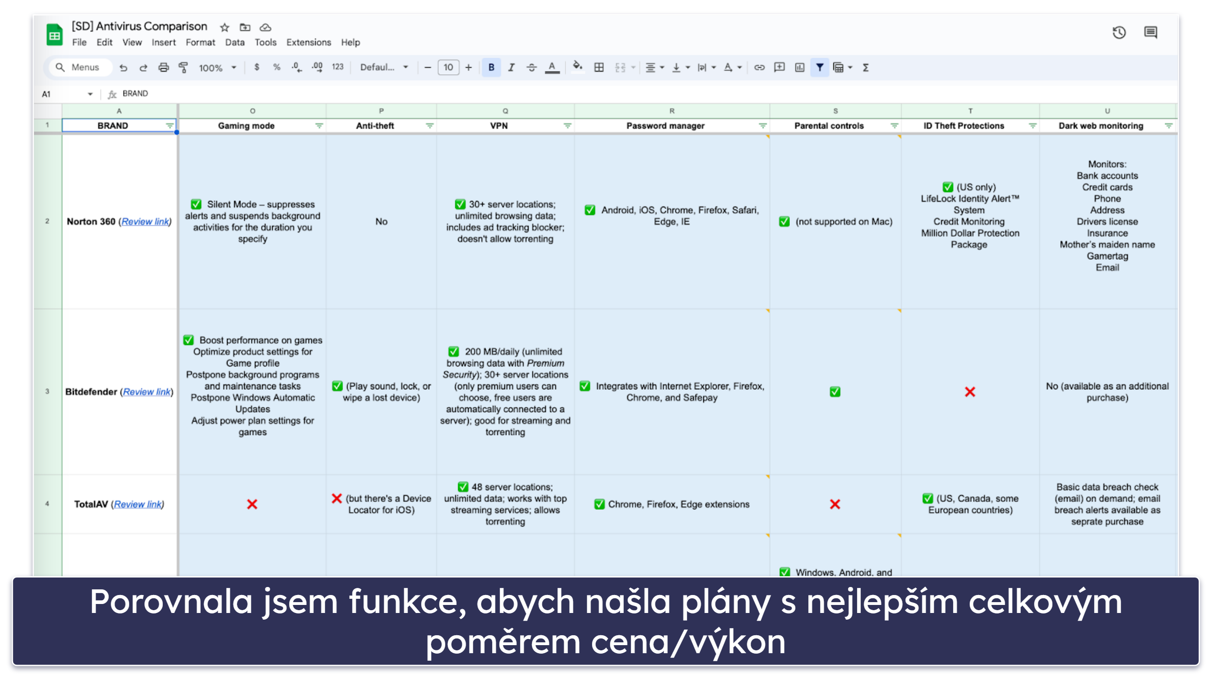Print the spreadsheet

point(163,68)
